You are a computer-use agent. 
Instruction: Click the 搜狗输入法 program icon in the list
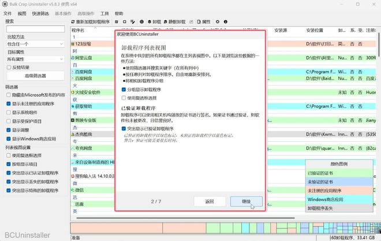pyautogui.click(x=73, y=176)
